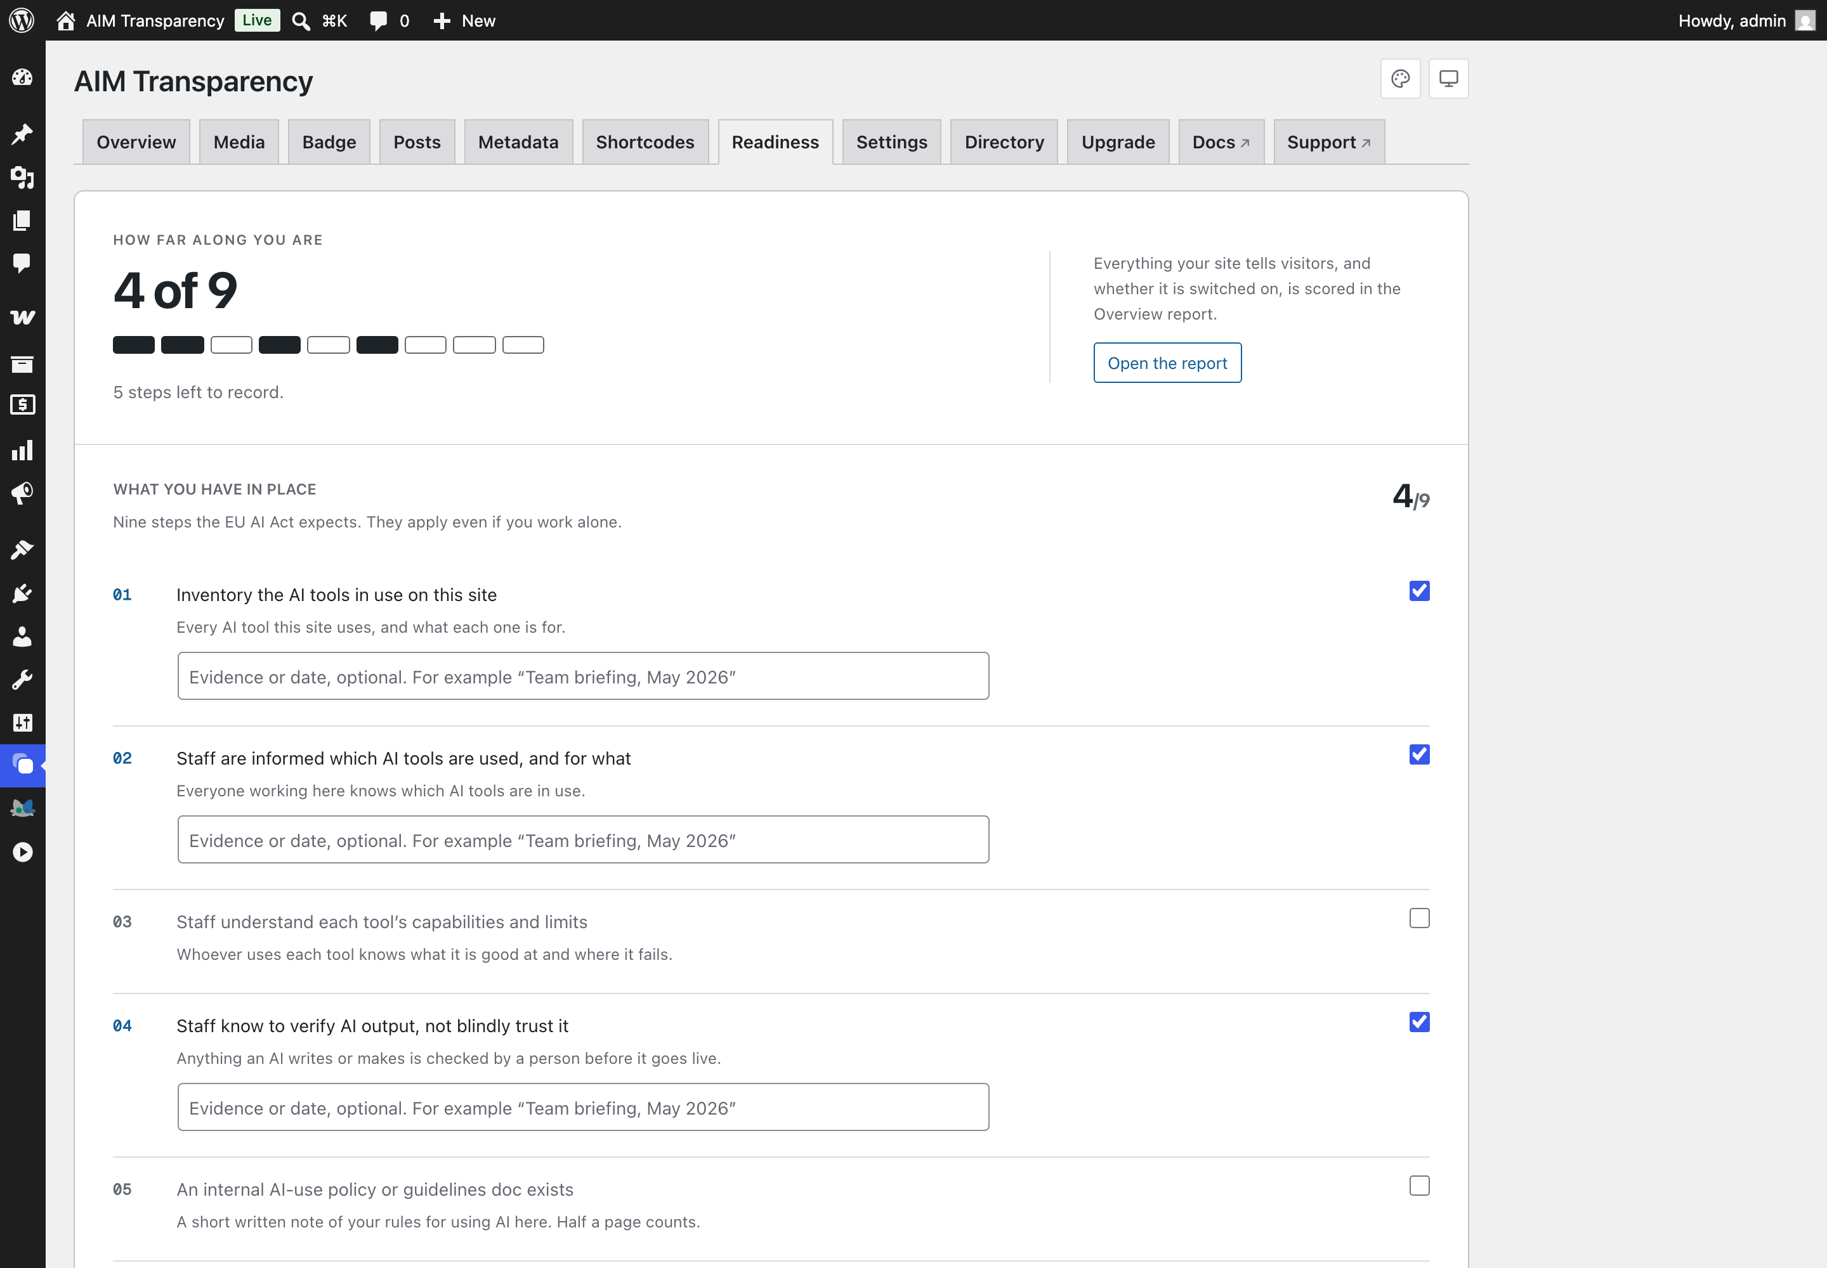Open Users person icon in sidebar

22,637
